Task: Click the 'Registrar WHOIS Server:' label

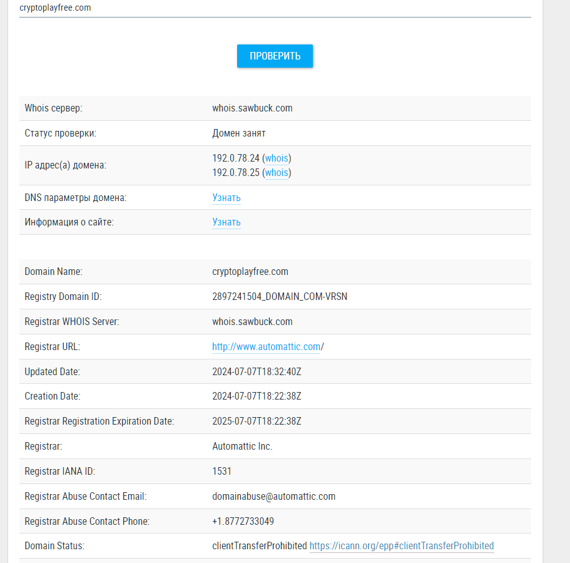Action: point(71,322)
